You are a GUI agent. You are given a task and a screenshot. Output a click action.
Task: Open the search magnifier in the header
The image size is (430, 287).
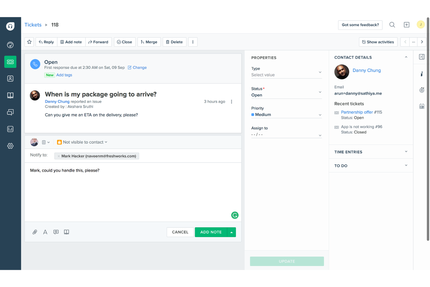click(x=392, y=25)
